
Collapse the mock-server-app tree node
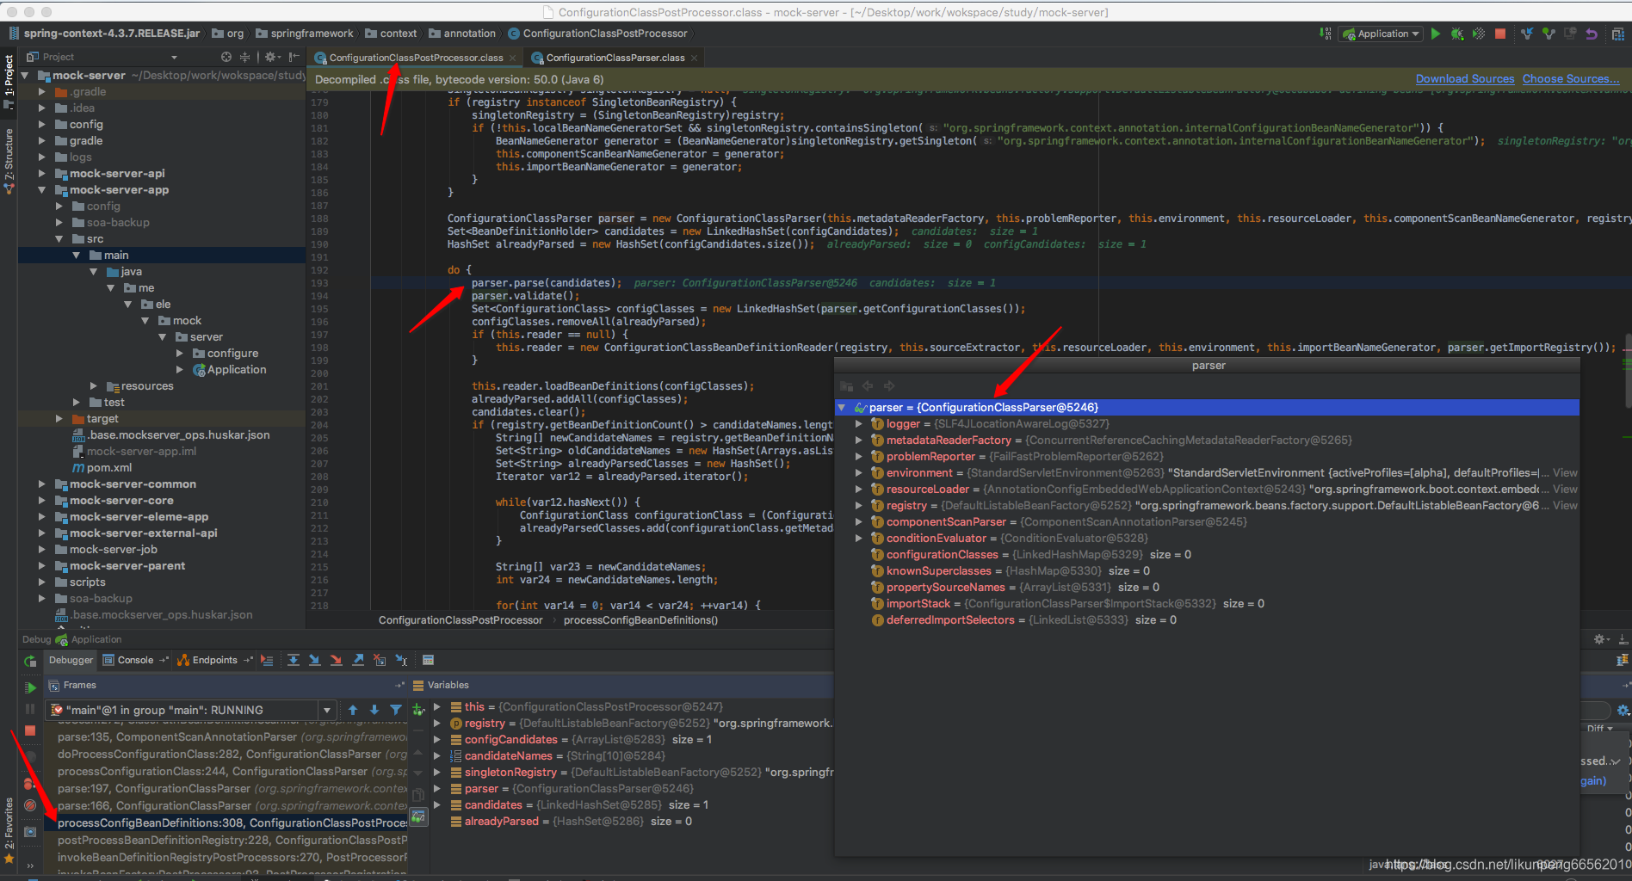pyautogui.click(x=41, y=190)
